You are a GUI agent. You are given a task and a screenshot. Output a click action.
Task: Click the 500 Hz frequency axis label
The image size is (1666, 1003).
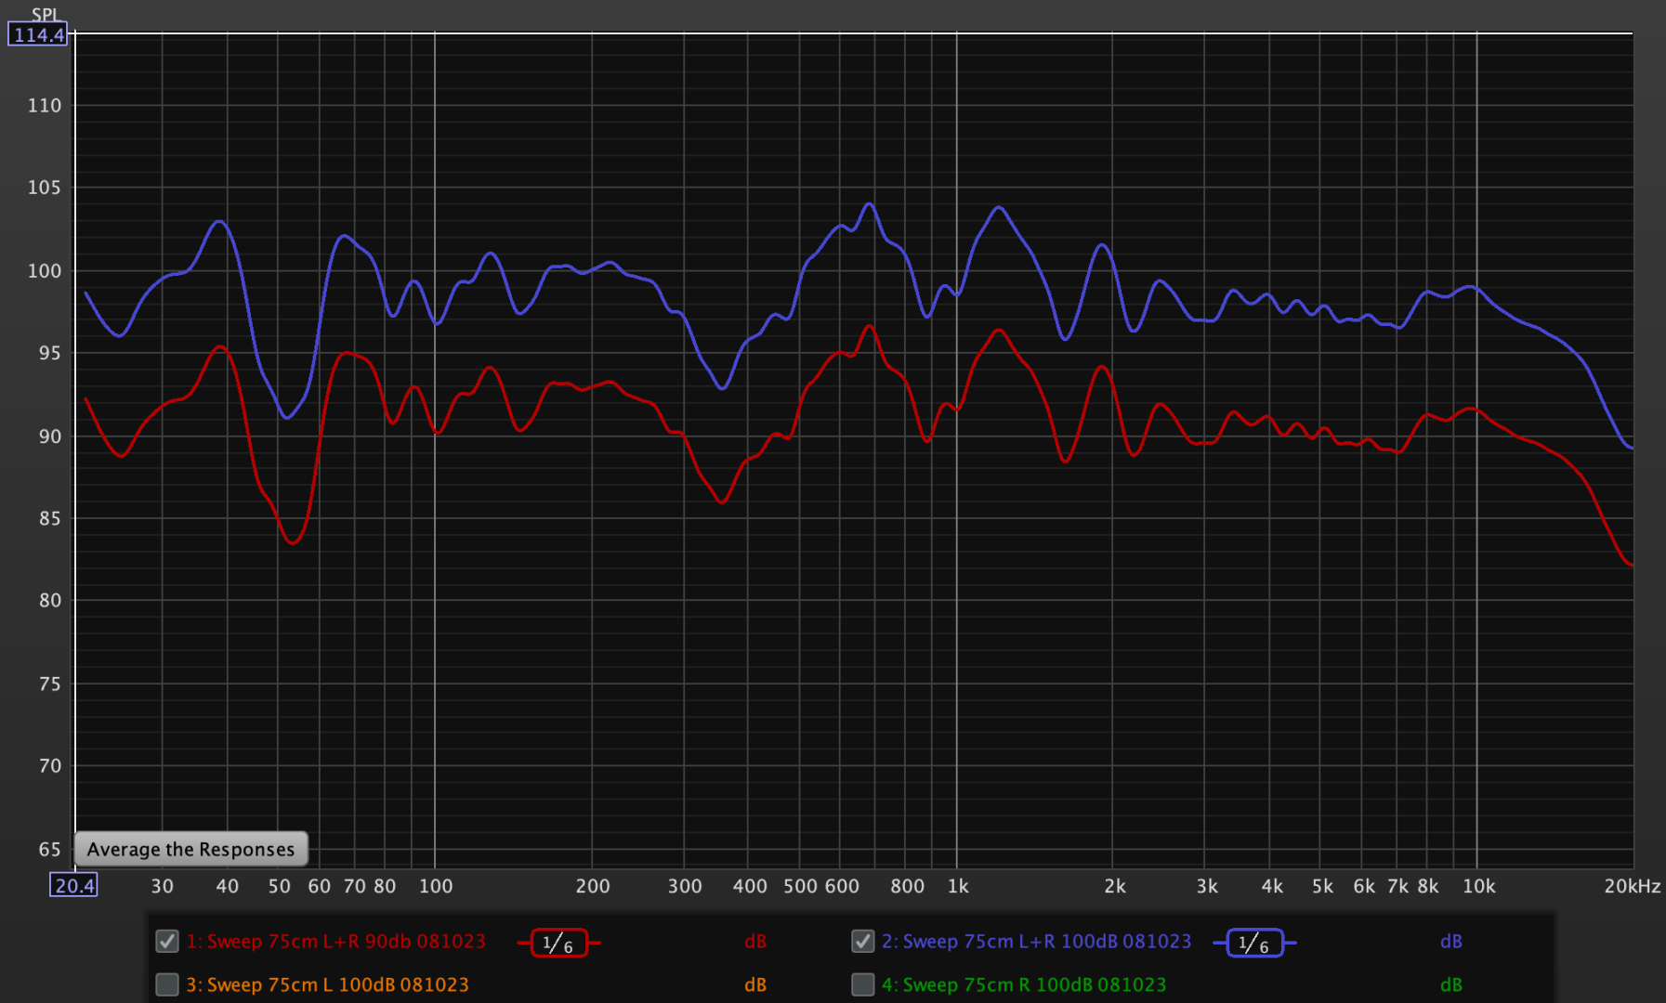(800, 886)
